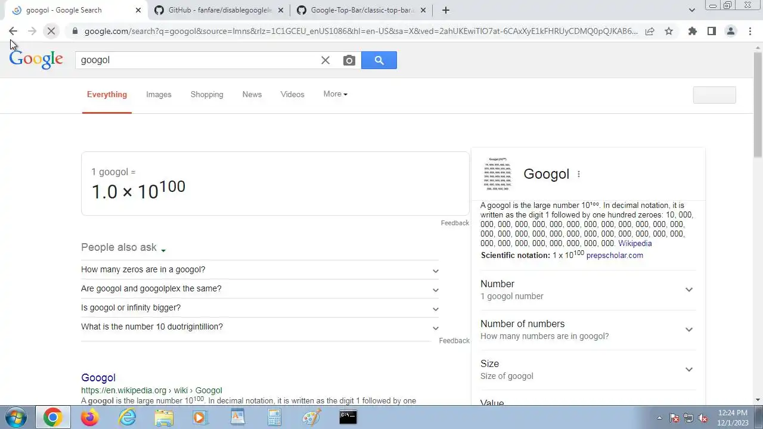Search by image using the camera icon
The height and width of the screenshot is (429, 763).
tap(349, 60)
